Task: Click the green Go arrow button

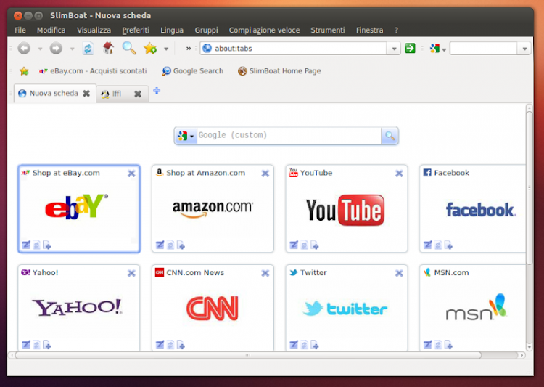Action: (x=410, y=48)
